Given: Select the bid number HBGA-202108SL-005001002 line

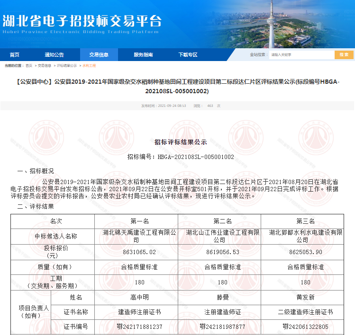Looking at the screenshot, I should (181, 157).
